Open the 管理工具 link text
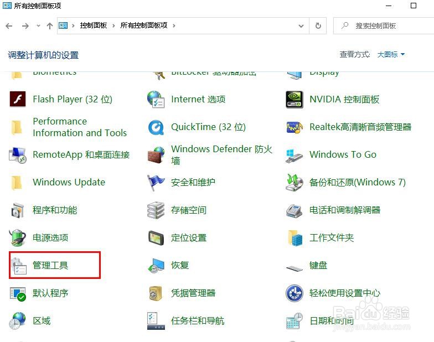This screenshot has height=342, width=434. click(50, 266)
